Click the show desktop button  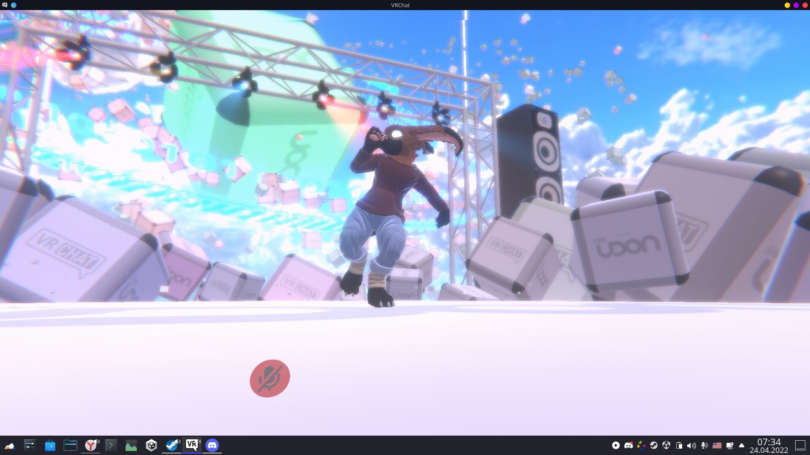click(800, 445)
